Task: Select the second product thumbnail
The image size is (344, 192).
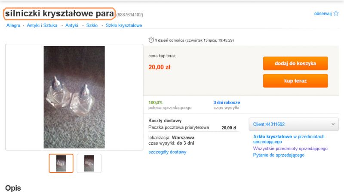Action: pyautogui.click(x=89, y=163)
